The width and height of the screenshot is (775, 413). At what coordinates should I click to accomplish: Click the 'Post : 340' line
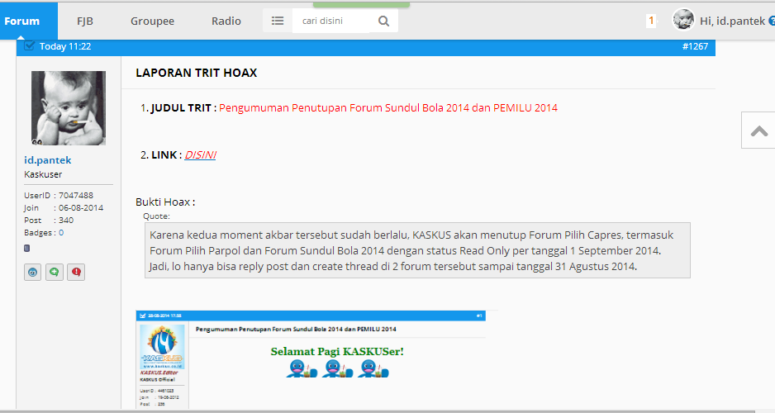pos(49,220)
